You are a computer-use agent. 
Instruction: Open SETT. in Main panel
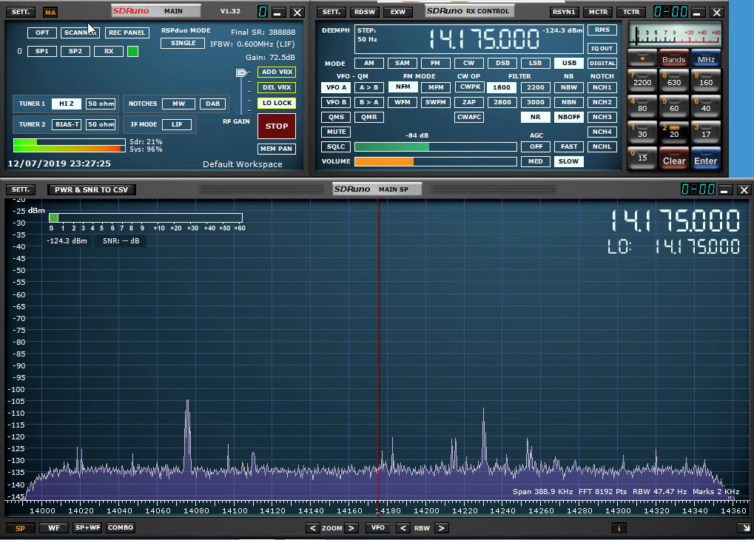point(21,12)
